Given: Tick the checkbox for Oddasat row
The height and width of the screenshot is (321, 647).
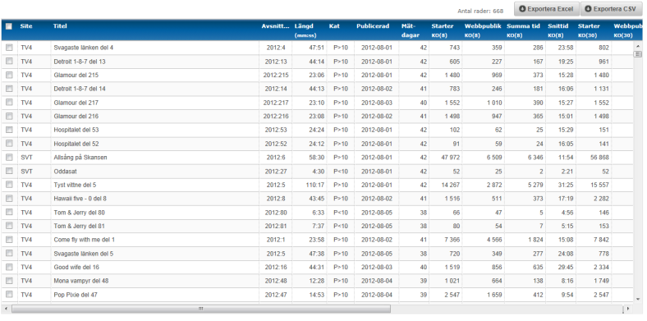Looking at the screenshot, I should coord(9,171).
